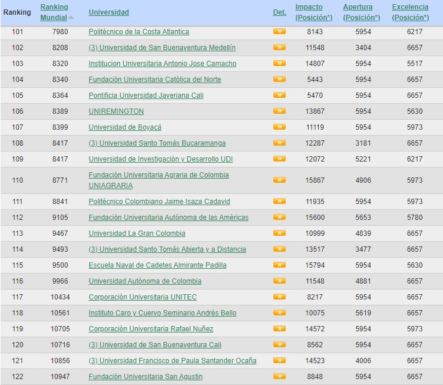Open Universidad Autónoma de Colombia link
Image resolution: width=443 pixels, height=385 pixels.
click(x=145, y=281)
